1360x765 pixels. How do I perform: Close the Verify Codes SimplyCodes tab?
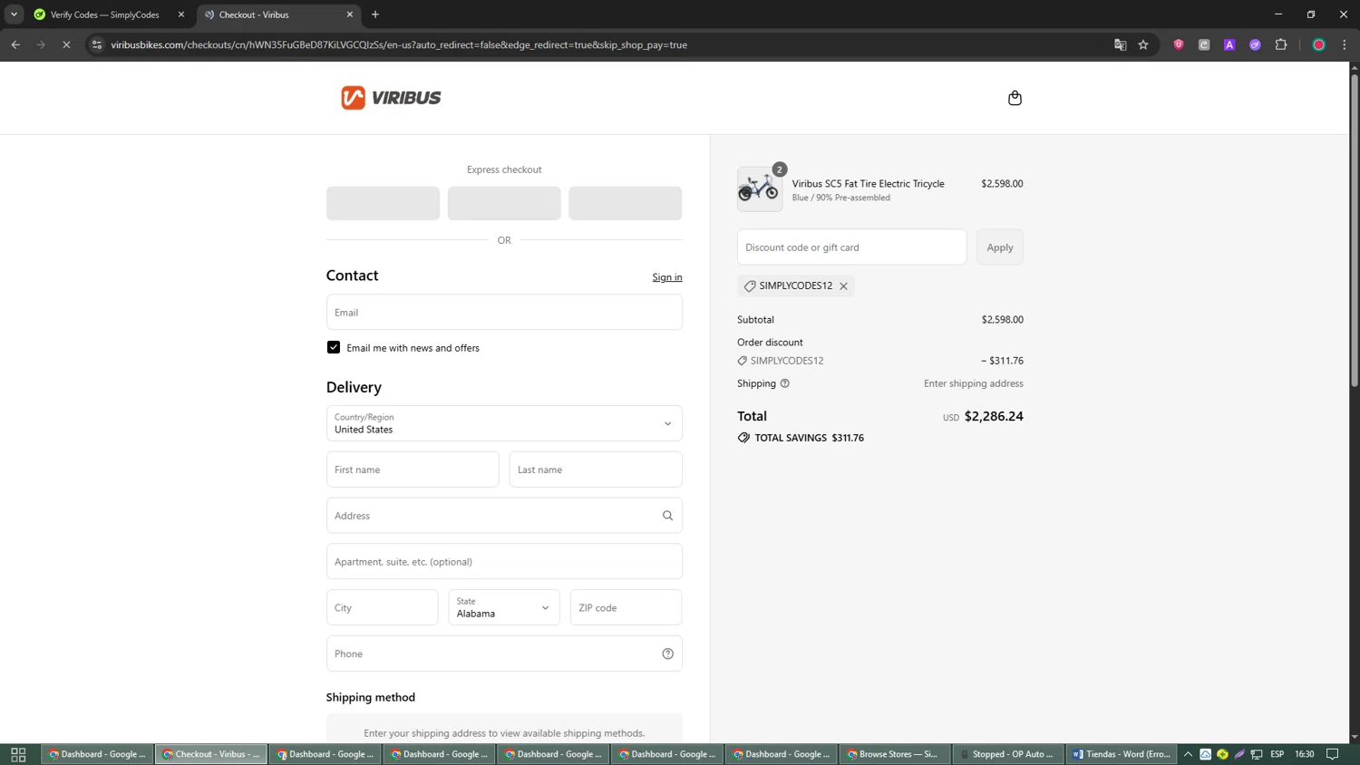tap(180, 15)
